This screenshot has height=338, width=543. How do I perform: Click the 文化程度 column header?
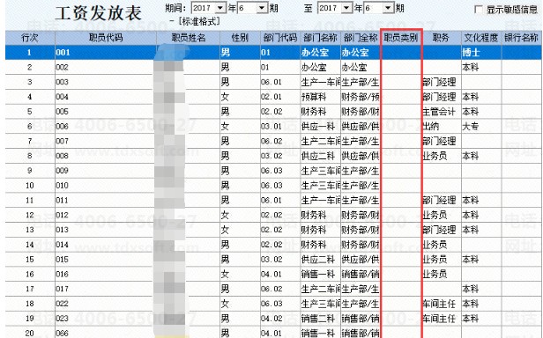(481, 38)
